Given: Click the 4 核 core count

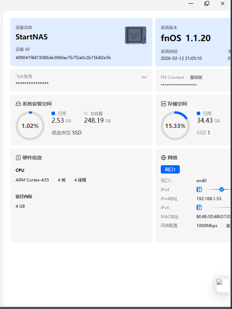Looking at the screenshot, I should point(62,180).
